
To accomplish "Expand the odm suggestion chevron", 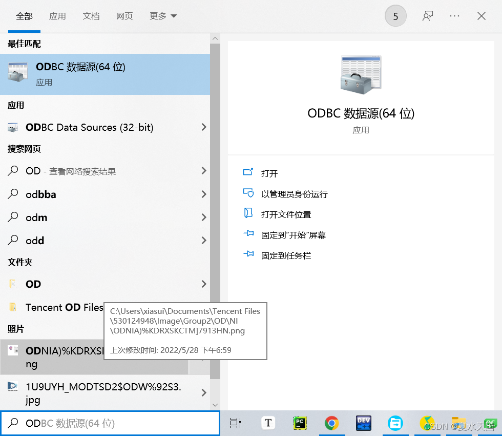I will tap(204, 217).
